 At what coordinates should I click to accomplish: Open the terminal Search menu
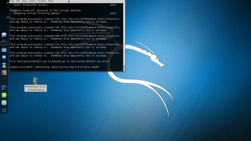[32, 1]
